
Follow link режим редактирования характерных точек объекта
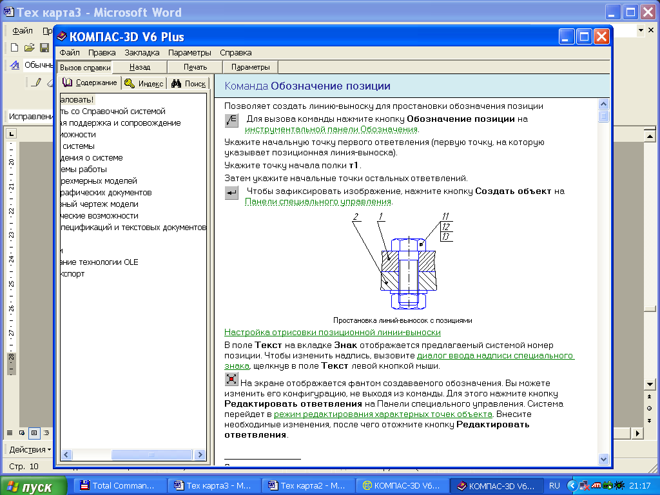pos(383,414)
